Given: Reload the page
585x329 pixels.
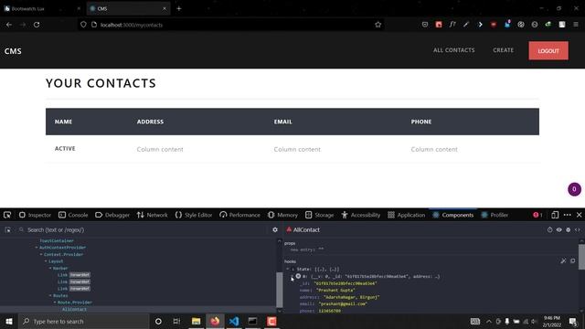Looking at the screenshot, I should [x=37, y=25].
